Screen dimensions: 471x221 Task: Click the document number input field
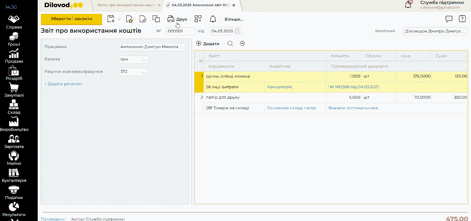[x=180, y=31]
